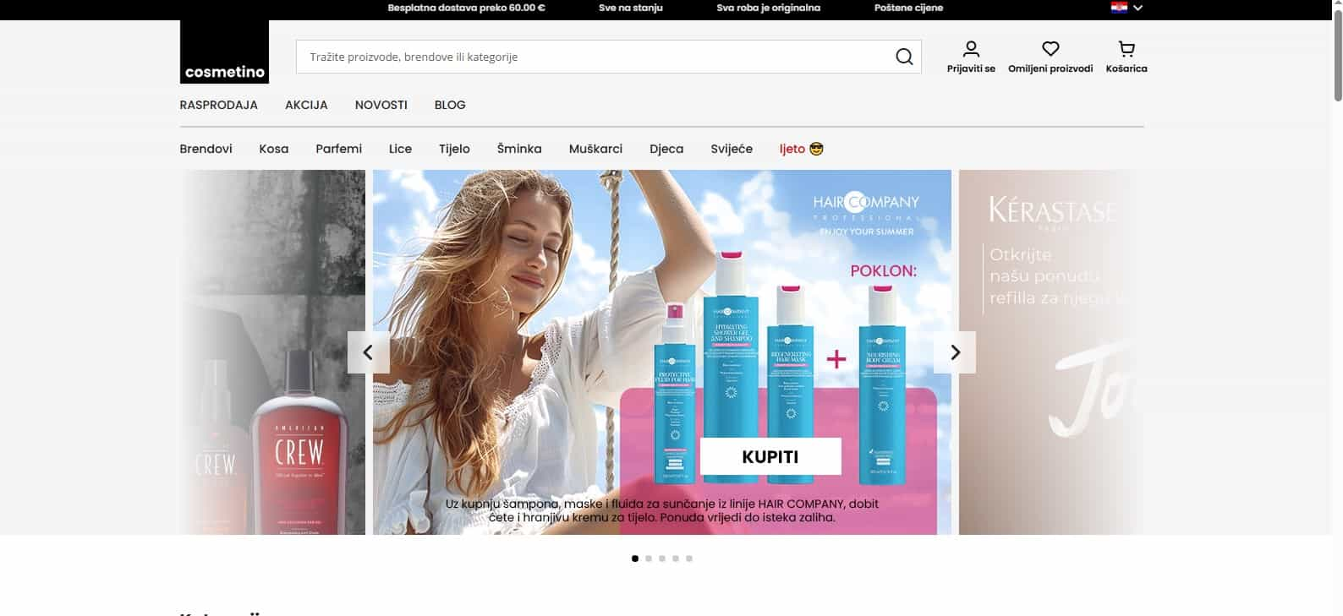Expand the language dropdown chevron
1343x616 pixels.
[1137, 8]
